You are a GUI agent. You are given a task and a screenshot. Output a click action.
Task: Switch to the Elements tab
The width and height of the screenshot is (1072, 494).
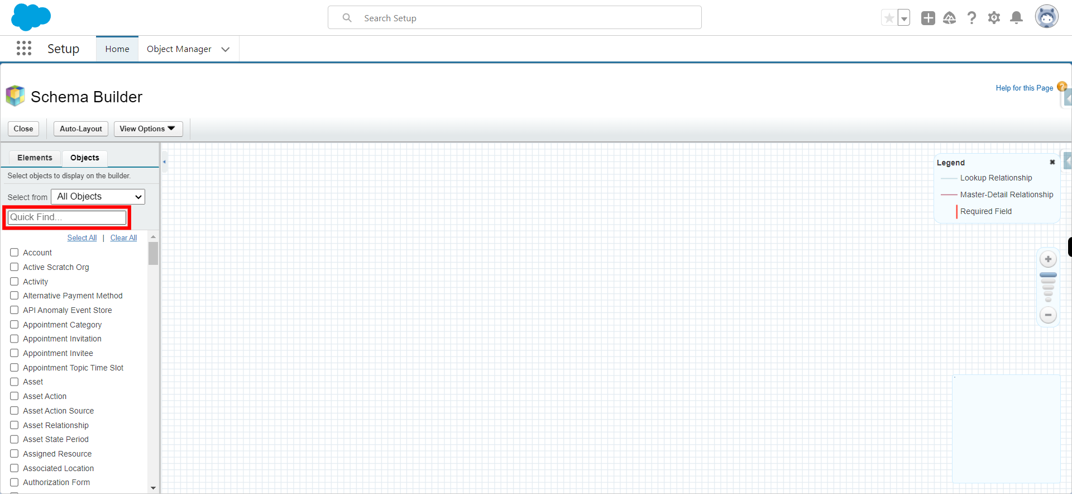pos(35,158)
